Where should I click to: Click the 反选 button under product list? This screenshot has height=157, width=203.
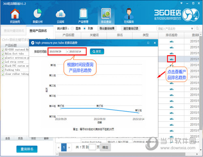coord(20,138)
